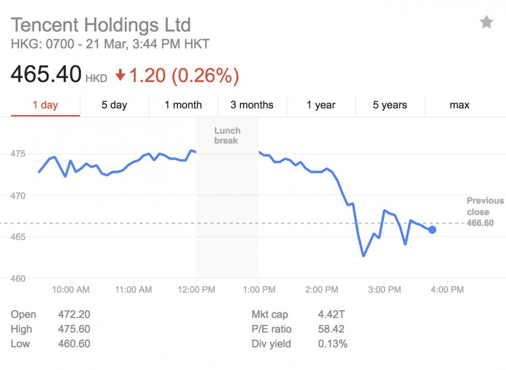506x370 pixels.
Task: Switch to the 3 months tab
Action: pyautogui.click(x=252, y=105)
